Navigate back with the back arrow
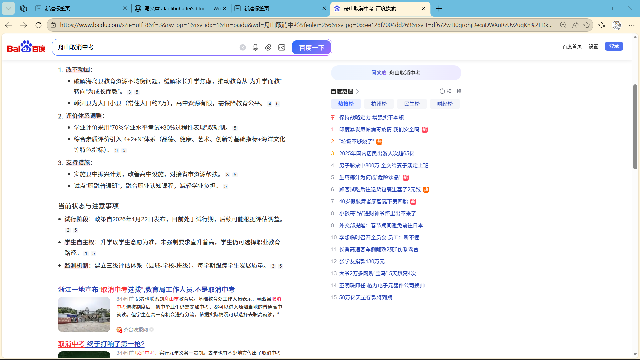 point(8,25)
